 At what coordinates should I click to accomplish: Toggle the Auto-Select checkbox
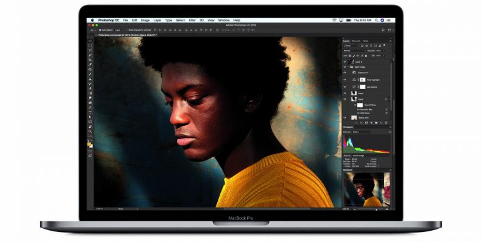100,30
